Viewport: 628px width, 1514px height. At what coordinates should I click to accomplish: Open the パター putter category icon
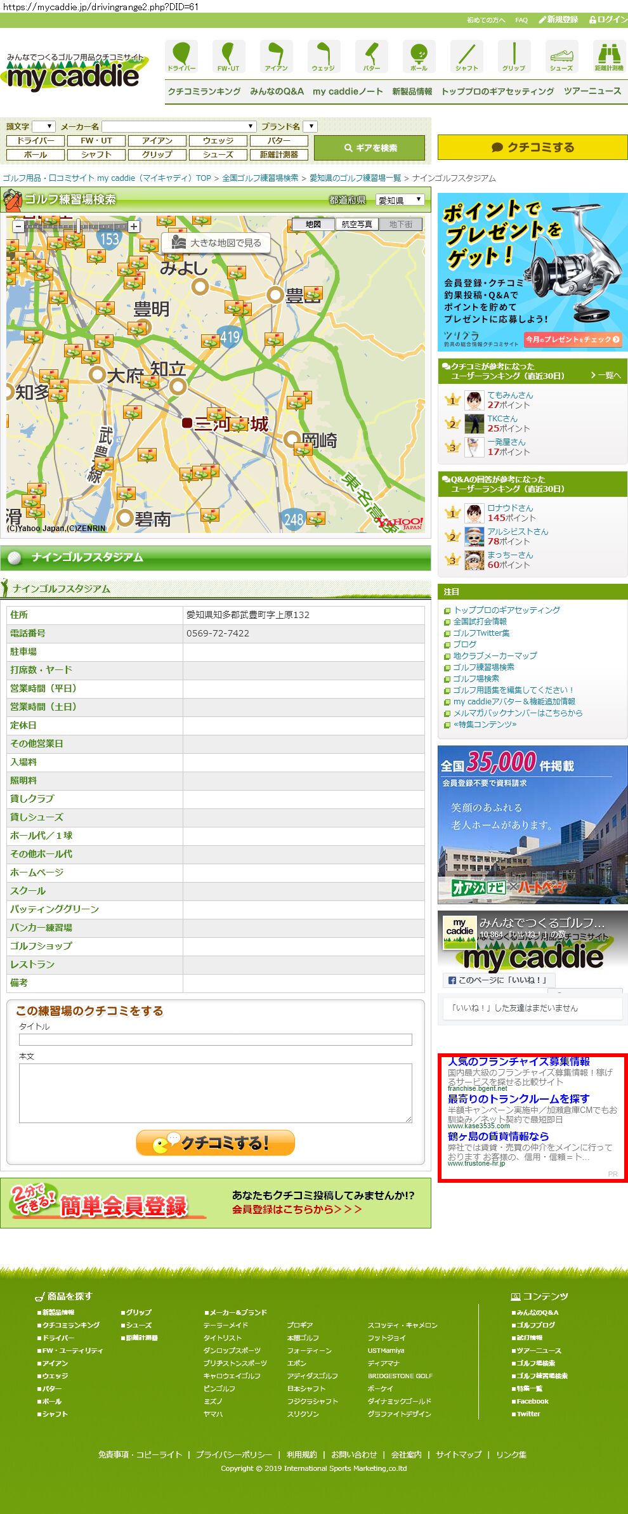372,56
